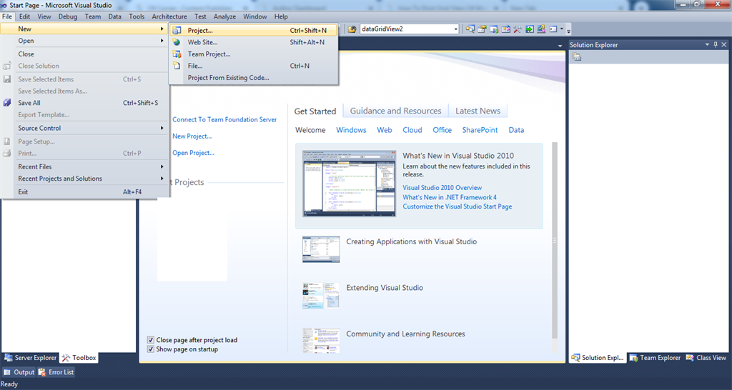Open the Architecture menu
Screen dimensions: 732x390
pos(169,16)
